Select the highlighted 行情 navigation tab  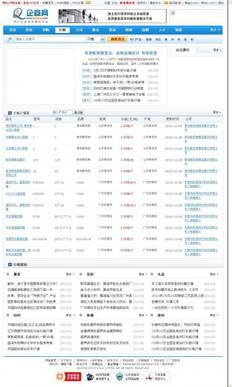[63, 30]
